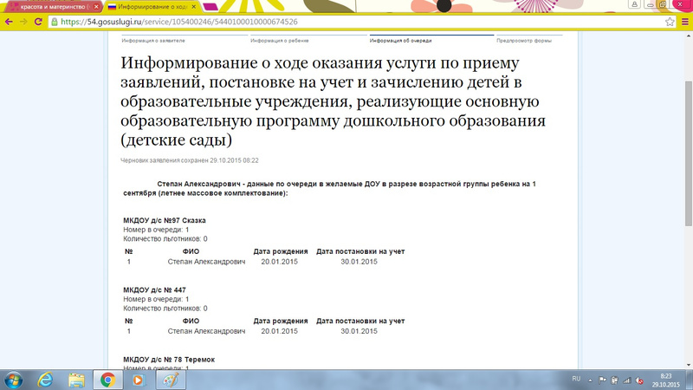Click 'Черновик заявления сохранен' timestamp text
The image size is (693, 390).
click(190, 160)
